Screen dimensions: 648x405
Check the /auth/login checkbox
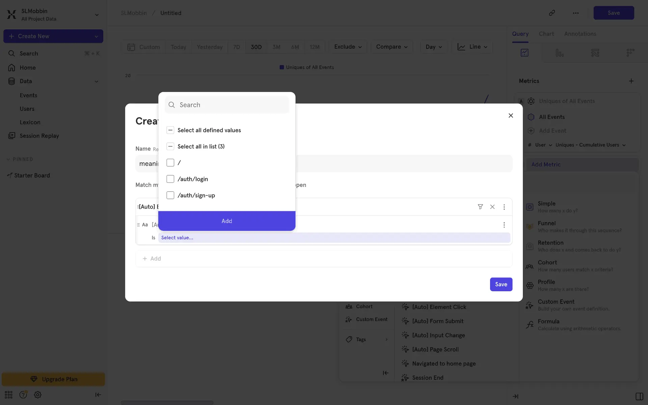(x=170, y=179)
